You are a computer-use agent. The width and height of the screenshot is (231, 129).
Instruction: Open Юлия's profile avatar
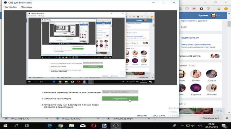point(196,74)
